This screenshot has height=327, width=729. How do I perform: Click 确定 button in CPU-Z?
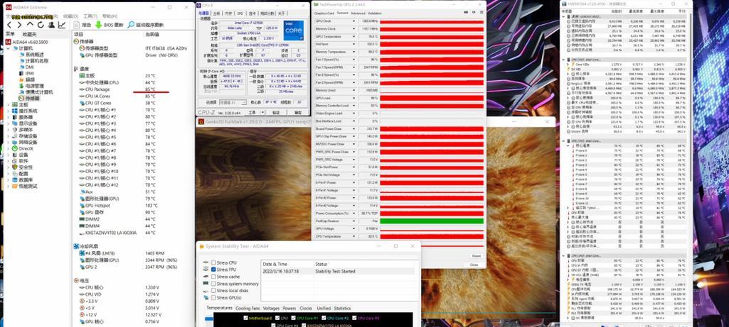click(298, 112)
